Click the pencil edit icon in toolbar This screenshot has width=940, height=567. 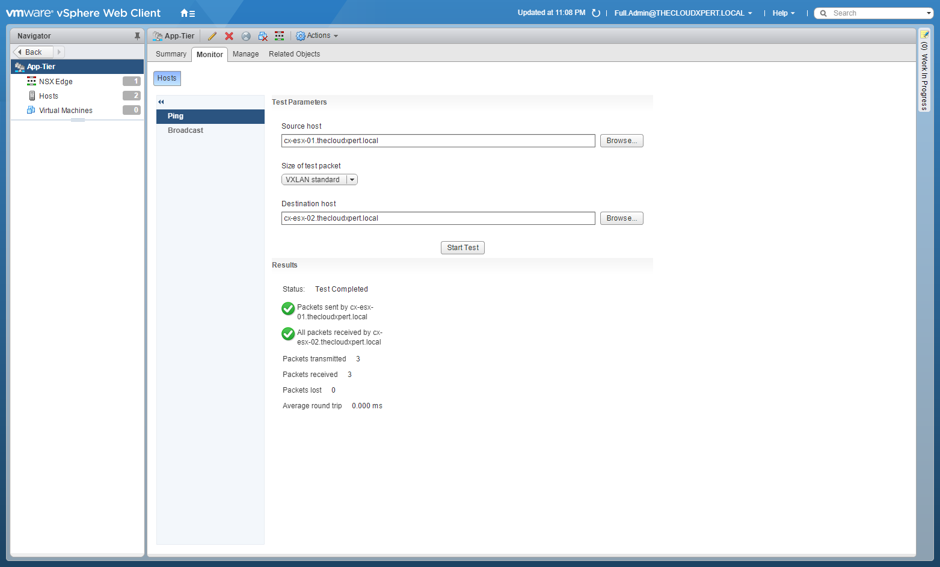[212, 36]
